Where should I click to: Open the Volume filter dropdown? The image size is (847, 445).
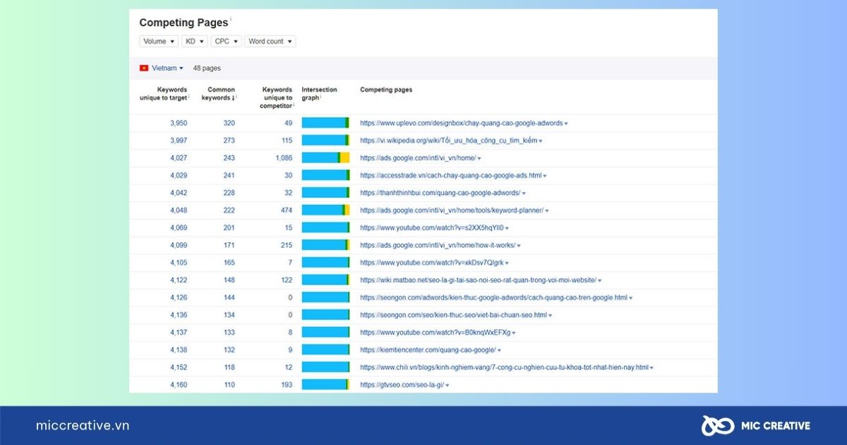click(159, 42)
